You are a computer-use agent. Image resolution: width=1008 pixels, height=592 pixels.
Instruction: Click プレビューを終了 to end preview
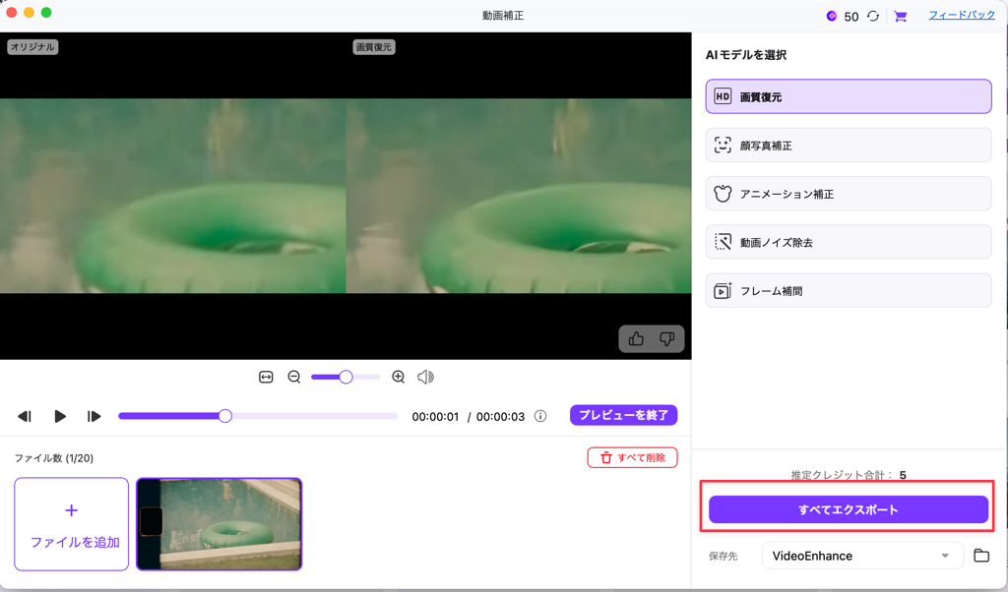(x=623, y=415)
